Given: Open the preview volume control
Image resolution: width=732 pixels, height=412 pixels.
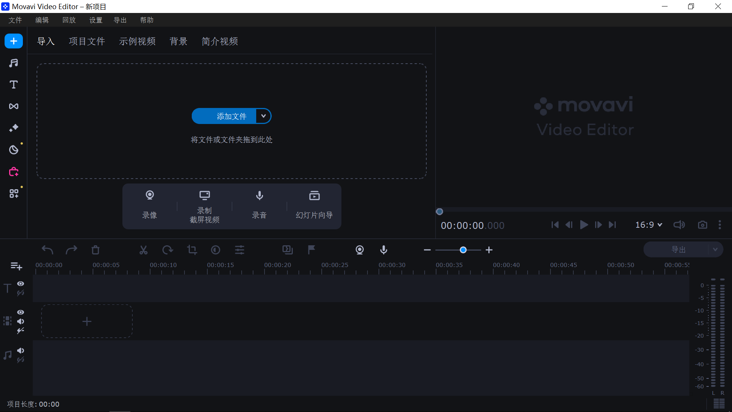Looking at the screenshot, I should tap(679, 225).
